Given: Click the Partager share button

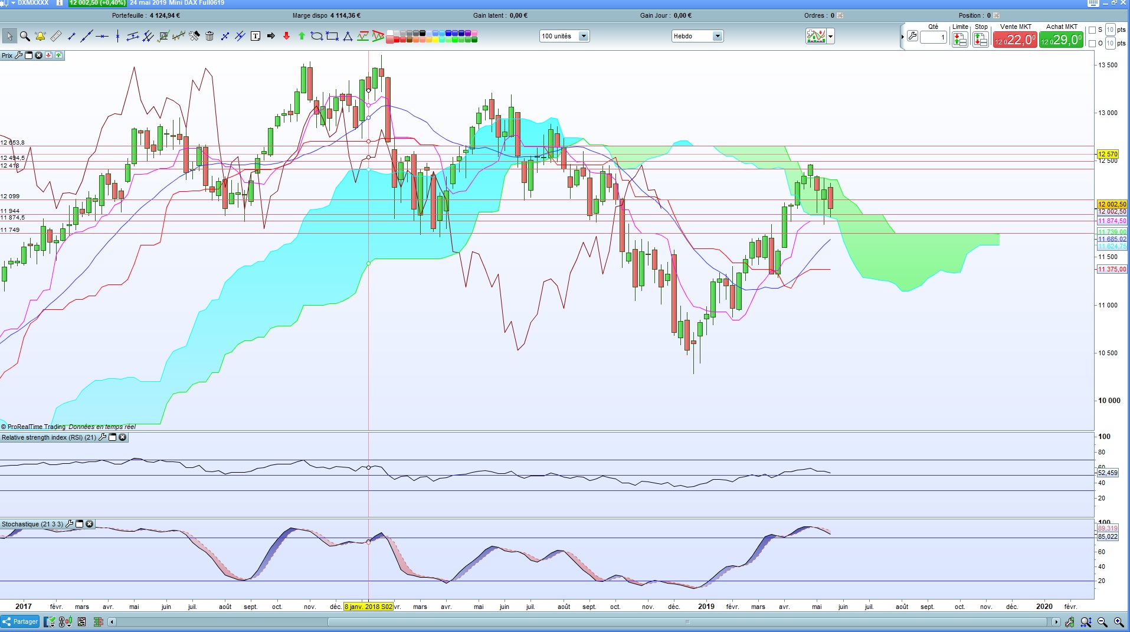Looking at the screenshot, I should (20, 621).
